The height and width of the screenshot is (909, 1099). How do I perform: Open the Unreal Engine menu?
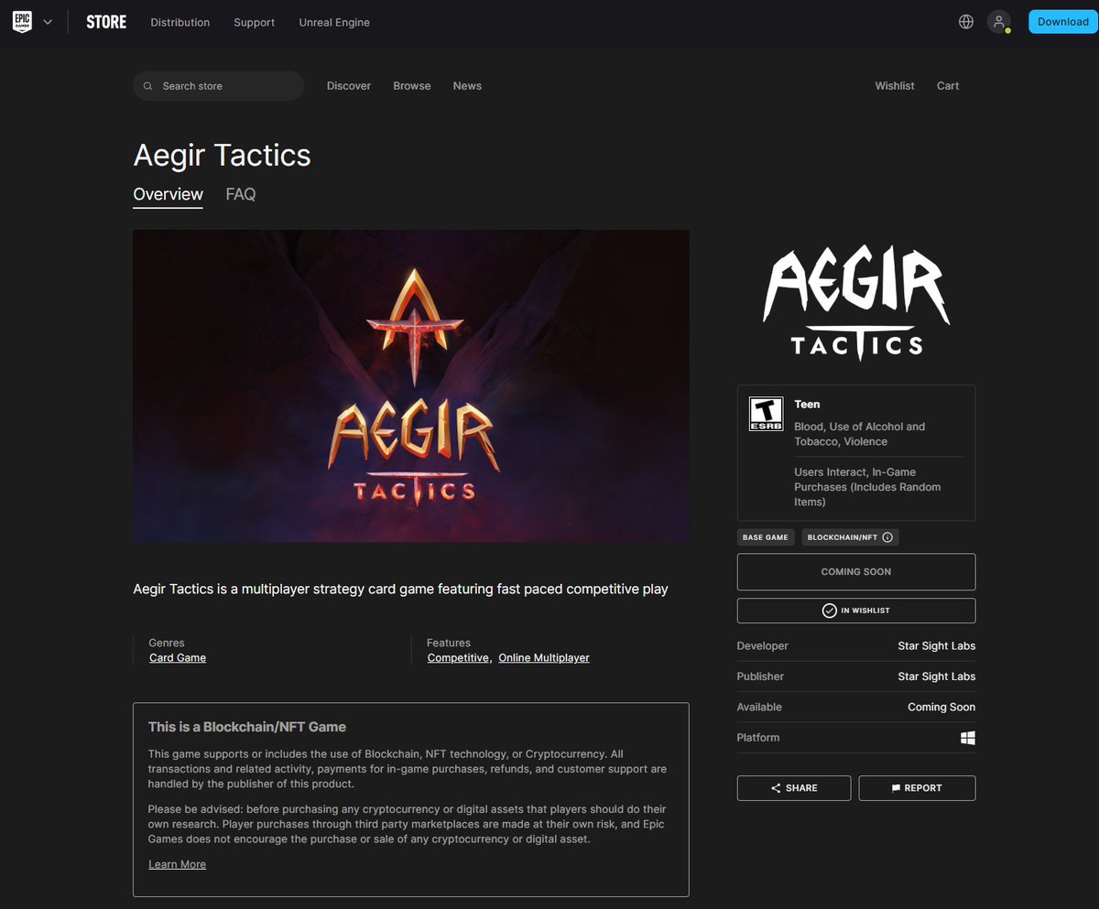334,22
